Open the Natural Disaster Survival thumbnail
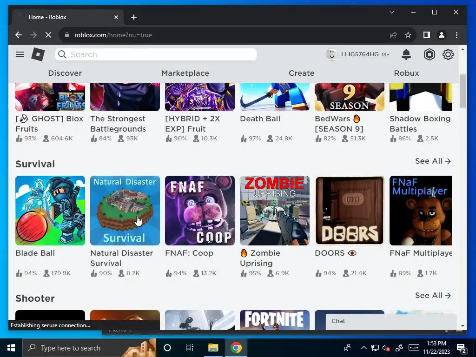 pyautogui.click(x=125, y=211)
